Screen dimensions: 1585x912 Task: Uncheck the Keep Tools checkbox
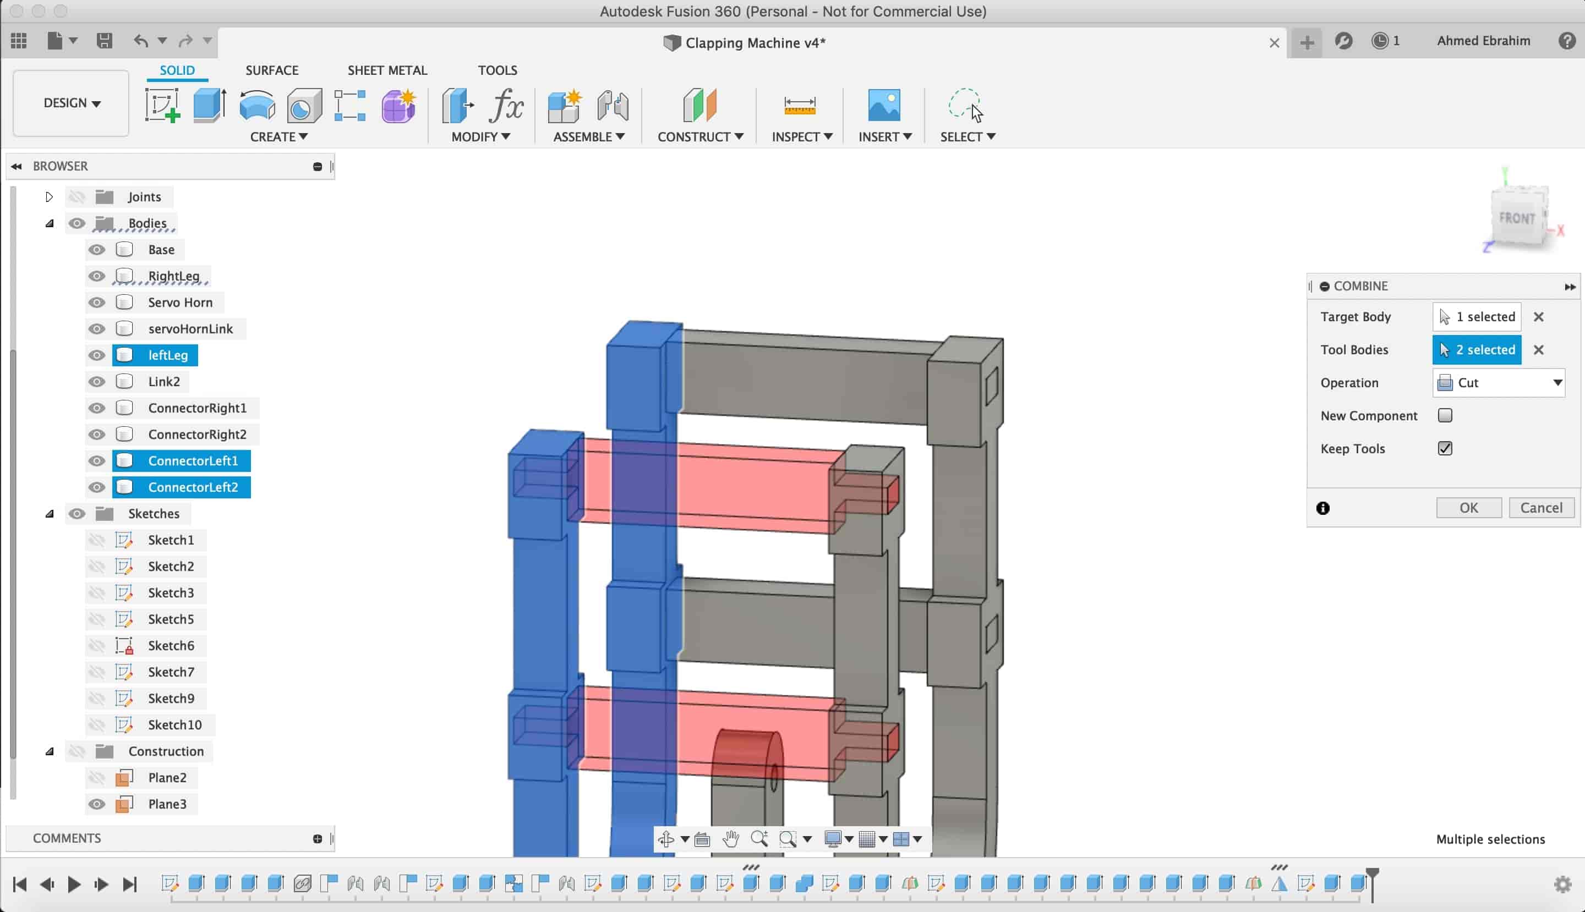click(1445, 448)
